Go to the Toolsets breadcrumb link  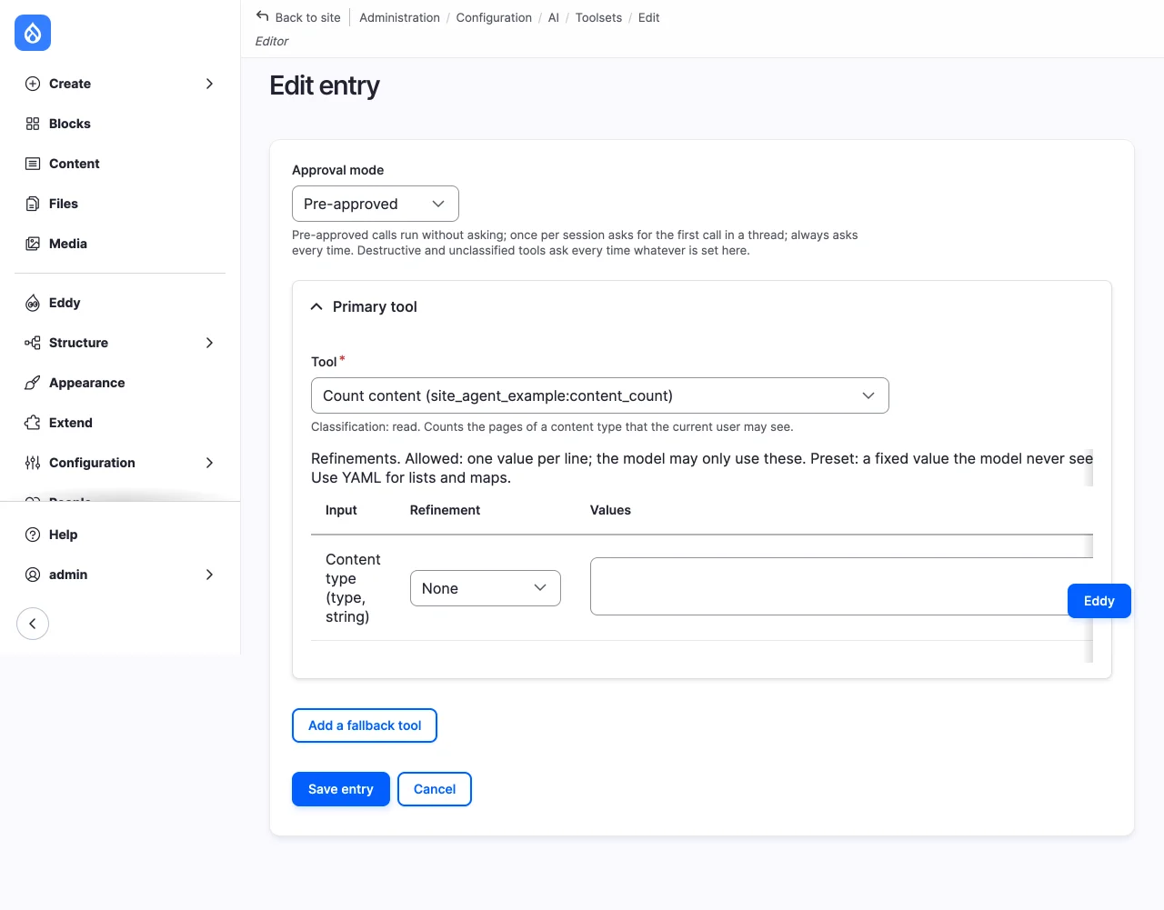click(x=598, y=17)
